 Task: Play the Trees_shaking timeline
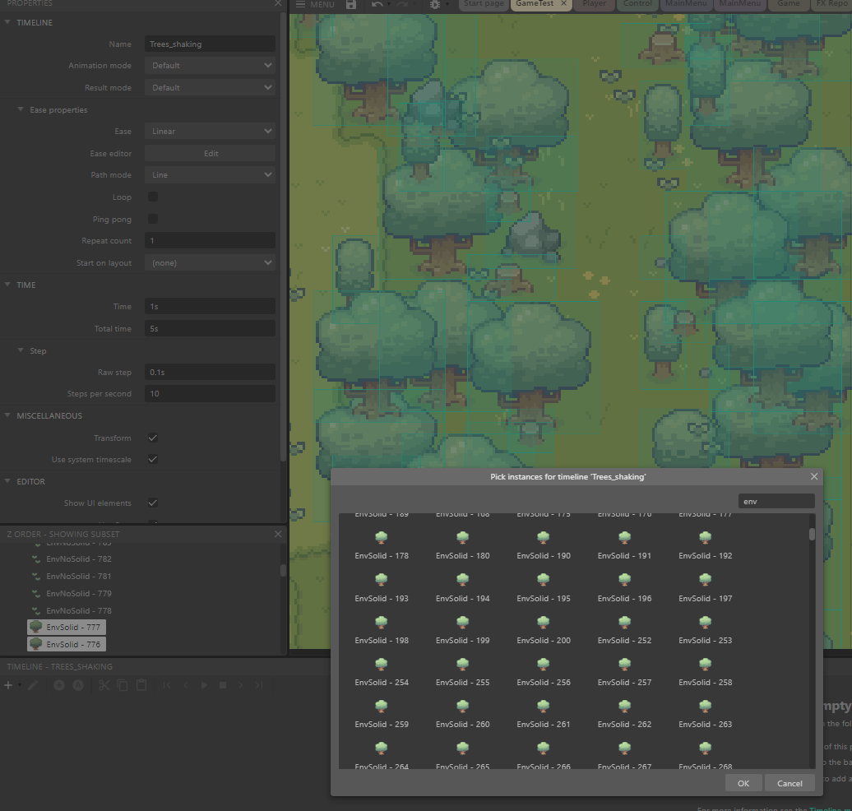click(x=204, y=685)
